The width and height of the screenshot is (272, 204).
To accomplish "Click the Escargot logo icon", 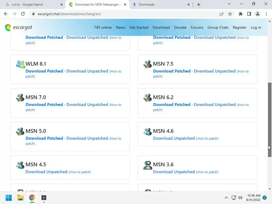I will click(8, 28).
